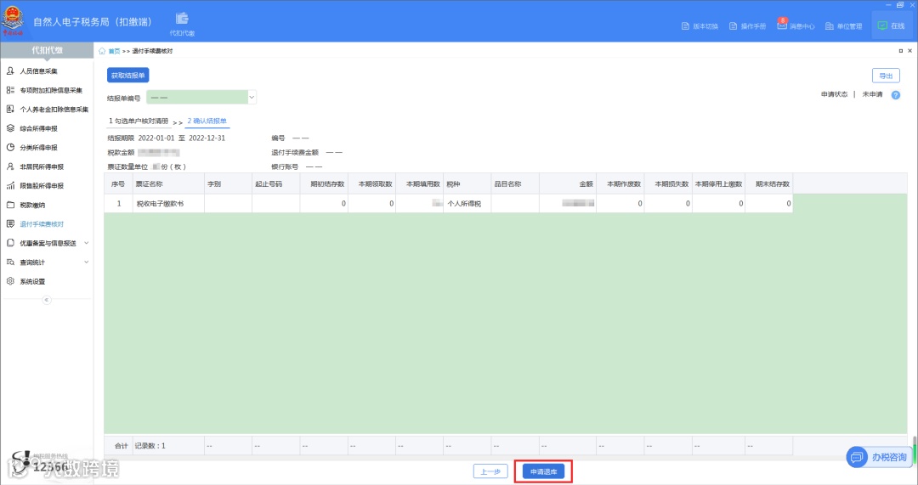Click the 序号 column header
918x485 pixels.
coord(118,183)
